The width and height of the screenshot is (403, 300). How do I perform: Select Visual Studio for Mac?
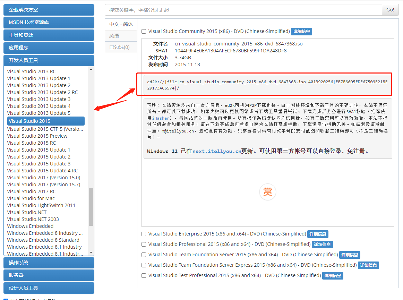point(31,198)
